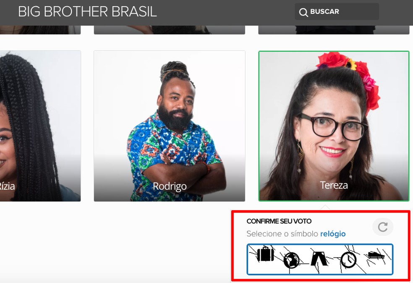Focus the BUSCAR search field
The width and height of the screenshot is (413, 283).
click(x=337, y=12)
